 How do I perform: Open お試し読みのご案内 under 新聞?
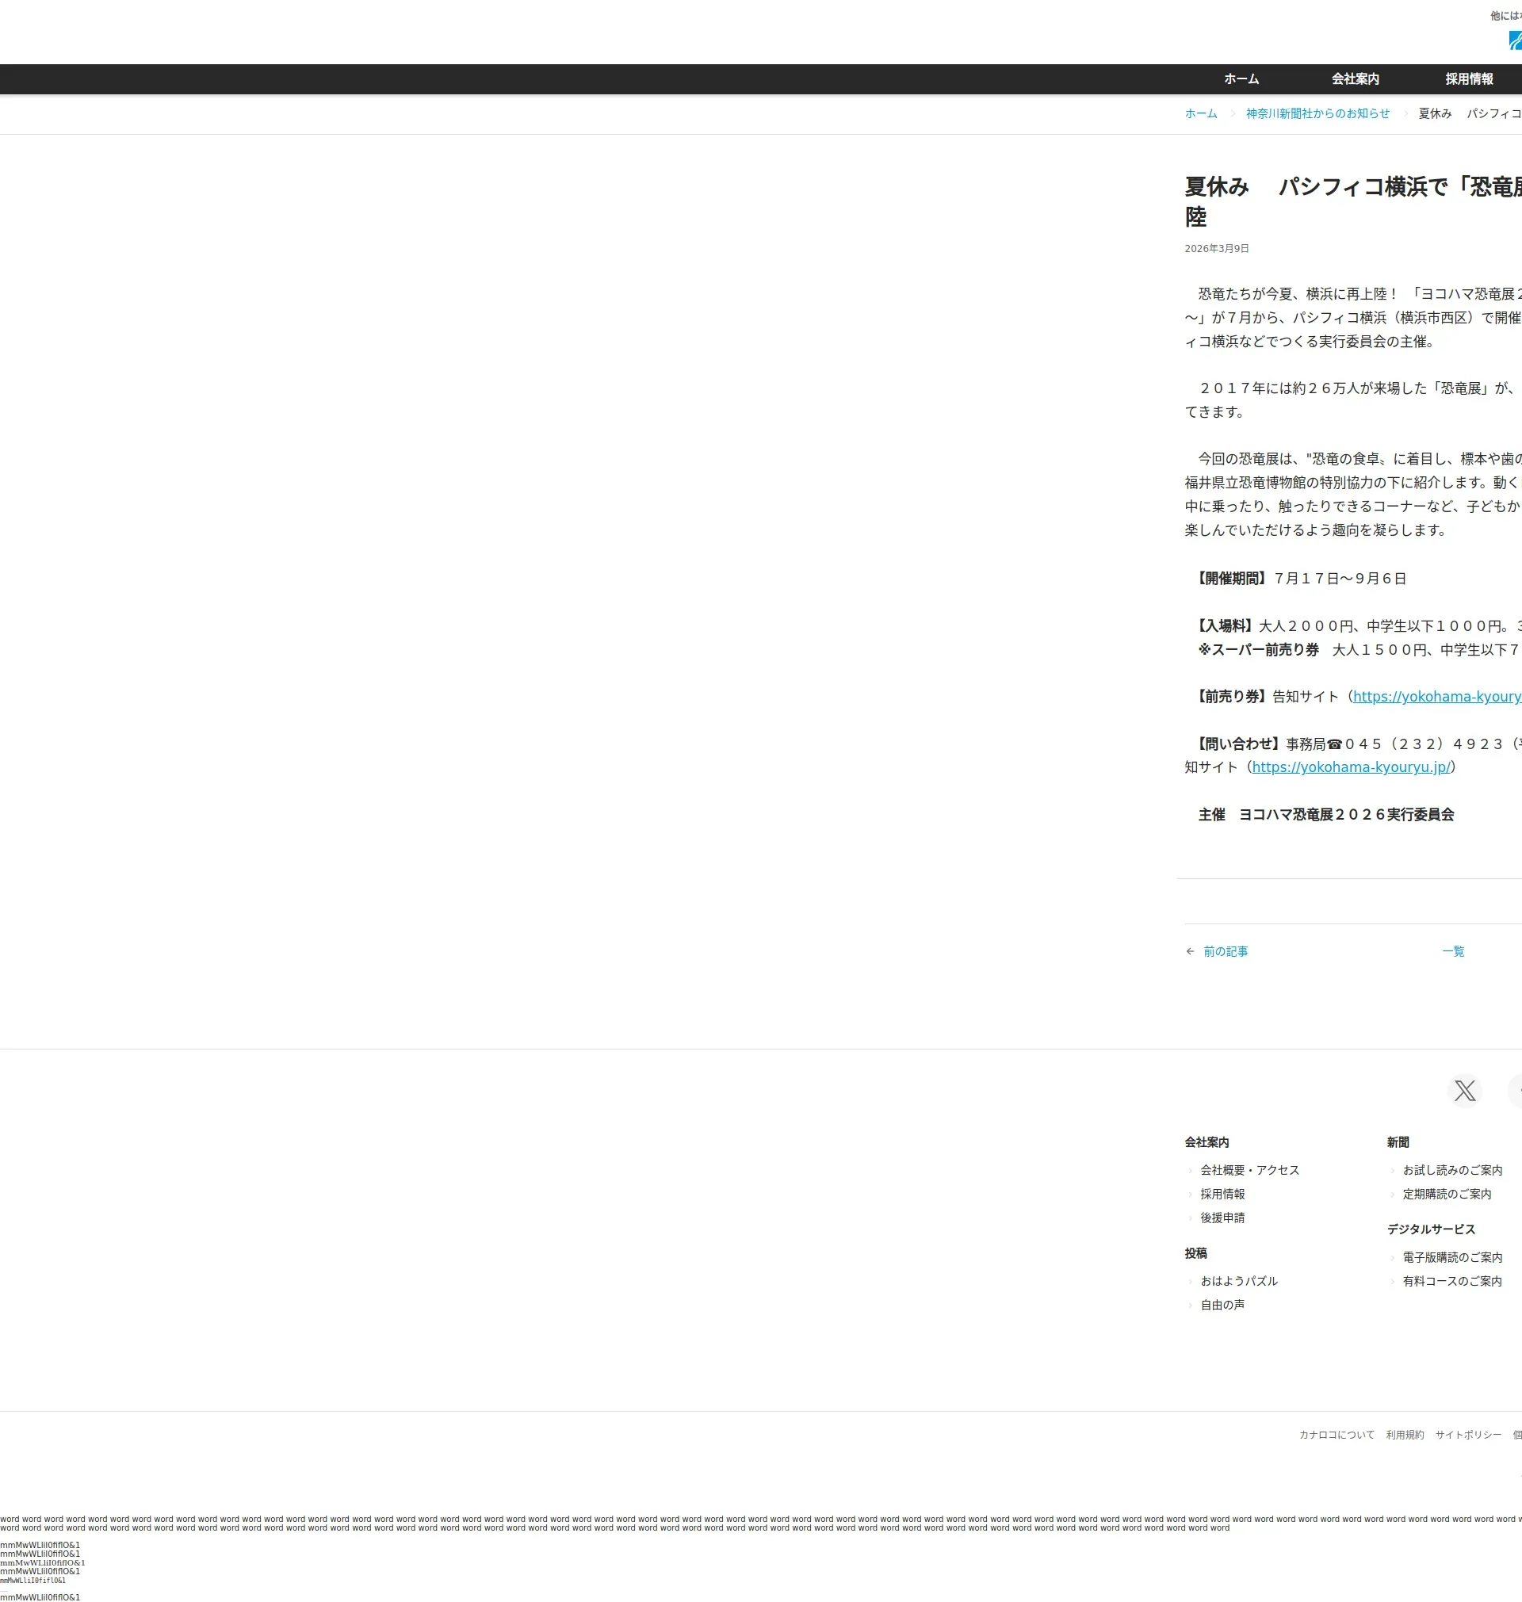point(1452,1170)
